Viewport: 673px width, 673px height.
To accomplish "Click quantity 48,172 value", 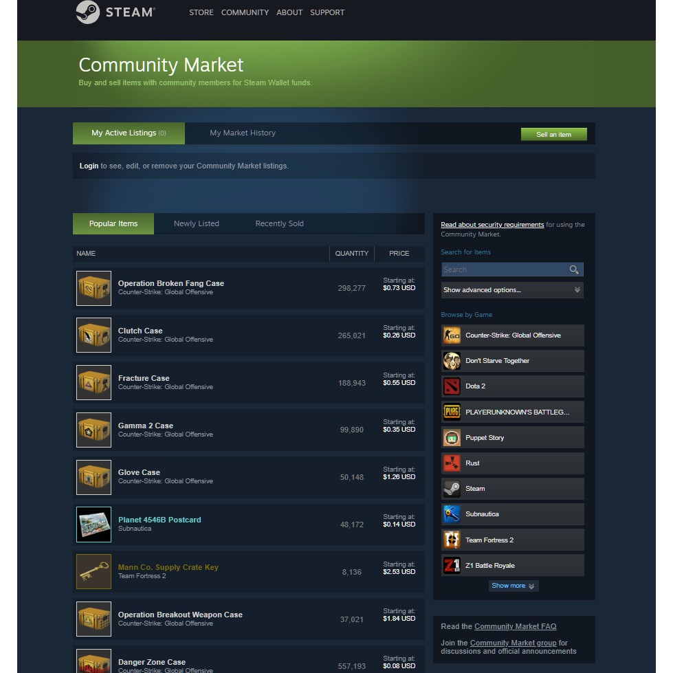I will 351,525.
